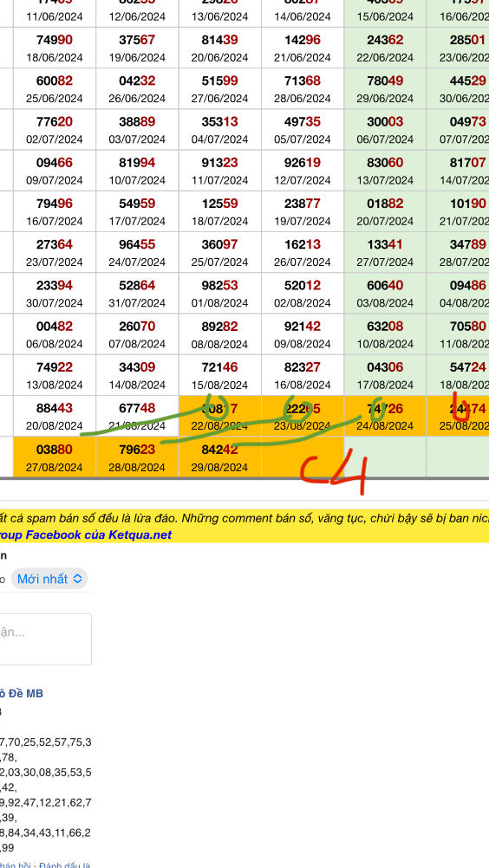The height and width of the screenshot is (868, 489).
Task: Select the 24362 result on 22/06/2024
Action: tap(385, 48)
